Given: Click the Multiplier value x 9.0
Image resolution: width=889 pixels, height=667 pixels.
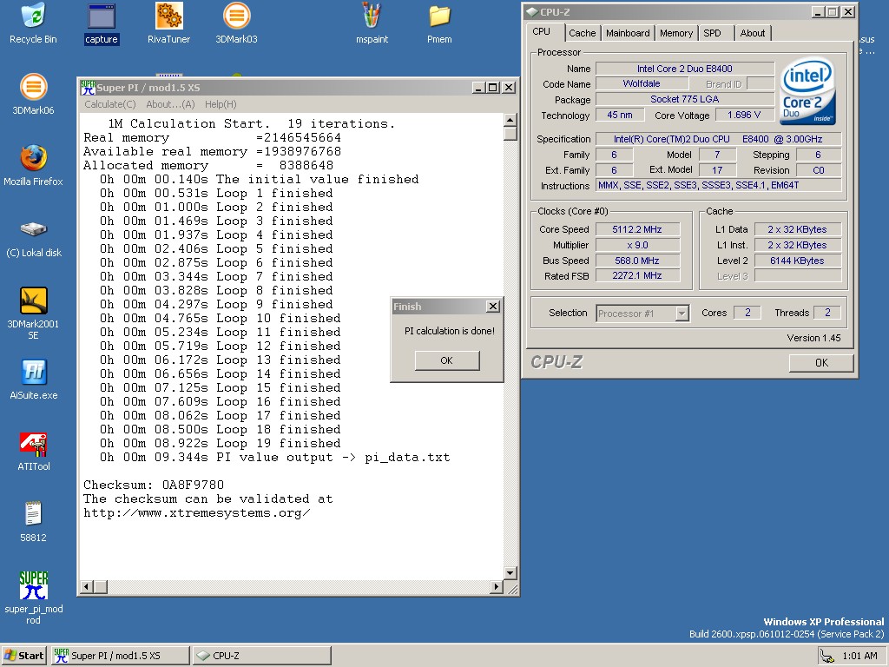Looking at the screenshot, I should pyautogui.click(x=636, y=245).
